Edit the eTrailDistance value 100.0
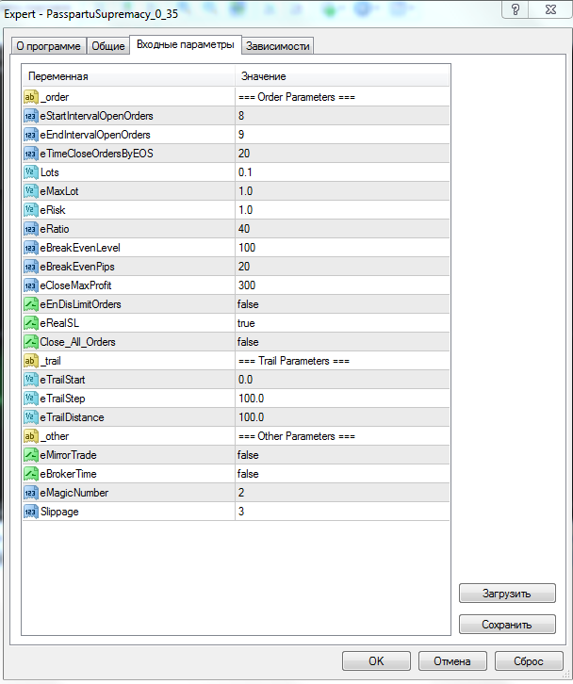This screenshot has width=573, height=684. tap(343, 417)
